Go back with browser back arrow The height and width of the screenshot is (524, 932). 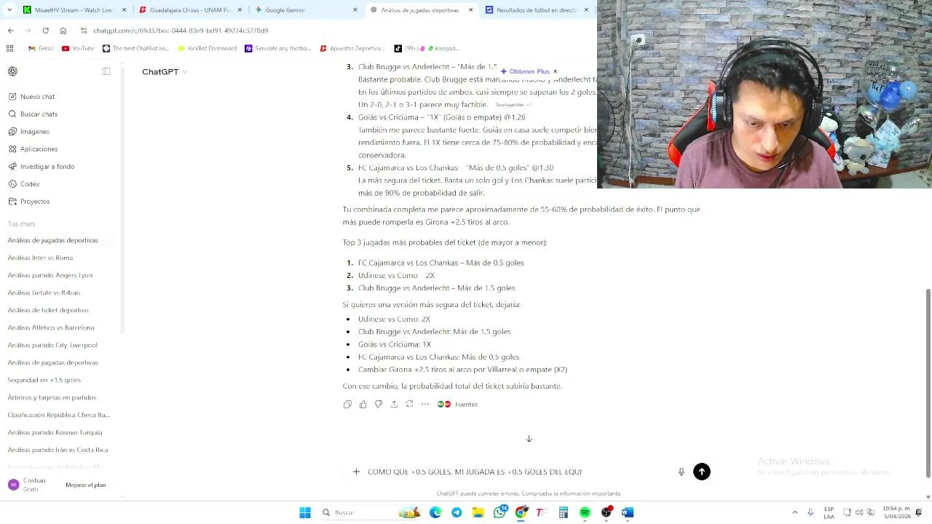click(x=10, y=31)
